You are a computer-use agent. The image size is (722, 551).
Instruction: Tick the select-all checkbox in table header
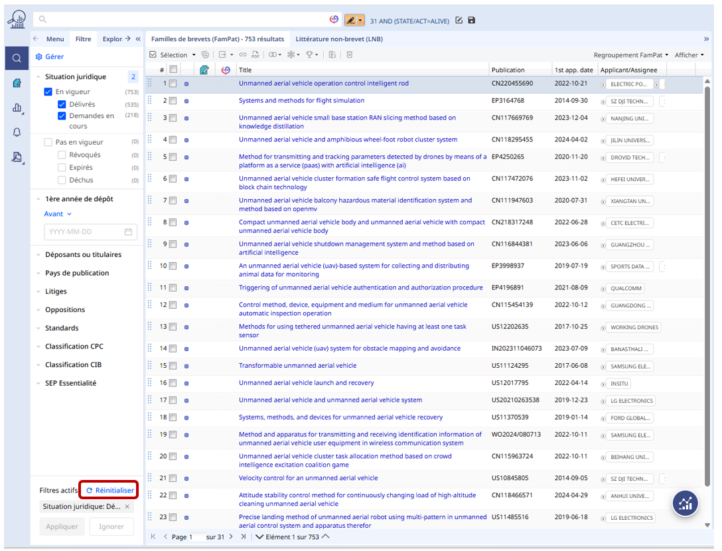pos(173,69)
